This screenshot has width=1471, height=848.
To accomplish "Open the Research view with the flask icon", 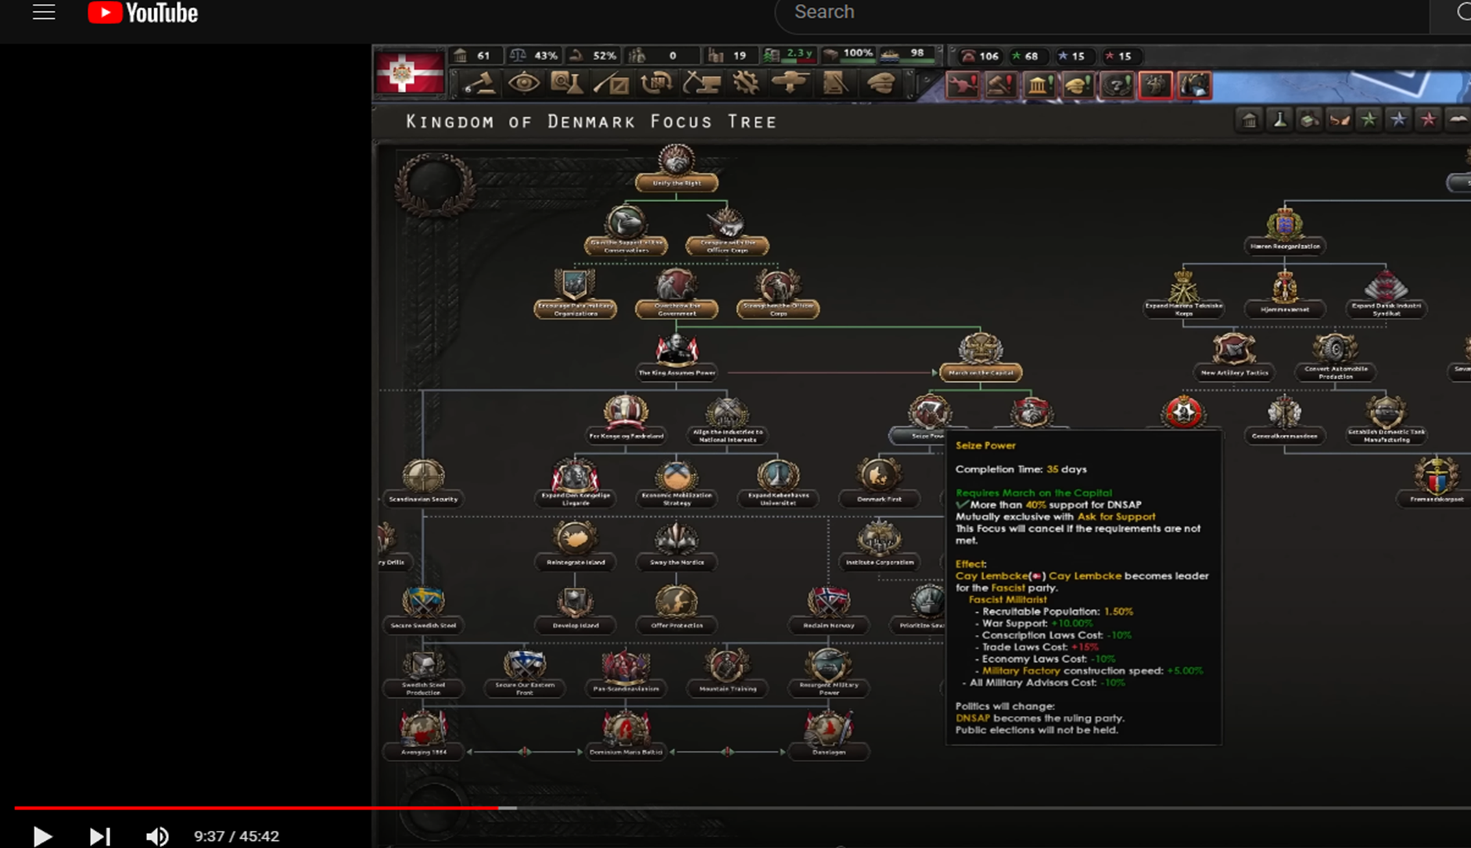I will point(566,84).
